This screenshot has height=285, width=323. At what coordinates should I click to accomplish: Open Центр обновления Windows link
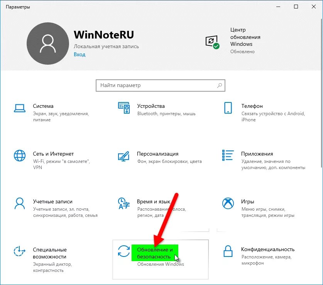(x=245, y=37)
